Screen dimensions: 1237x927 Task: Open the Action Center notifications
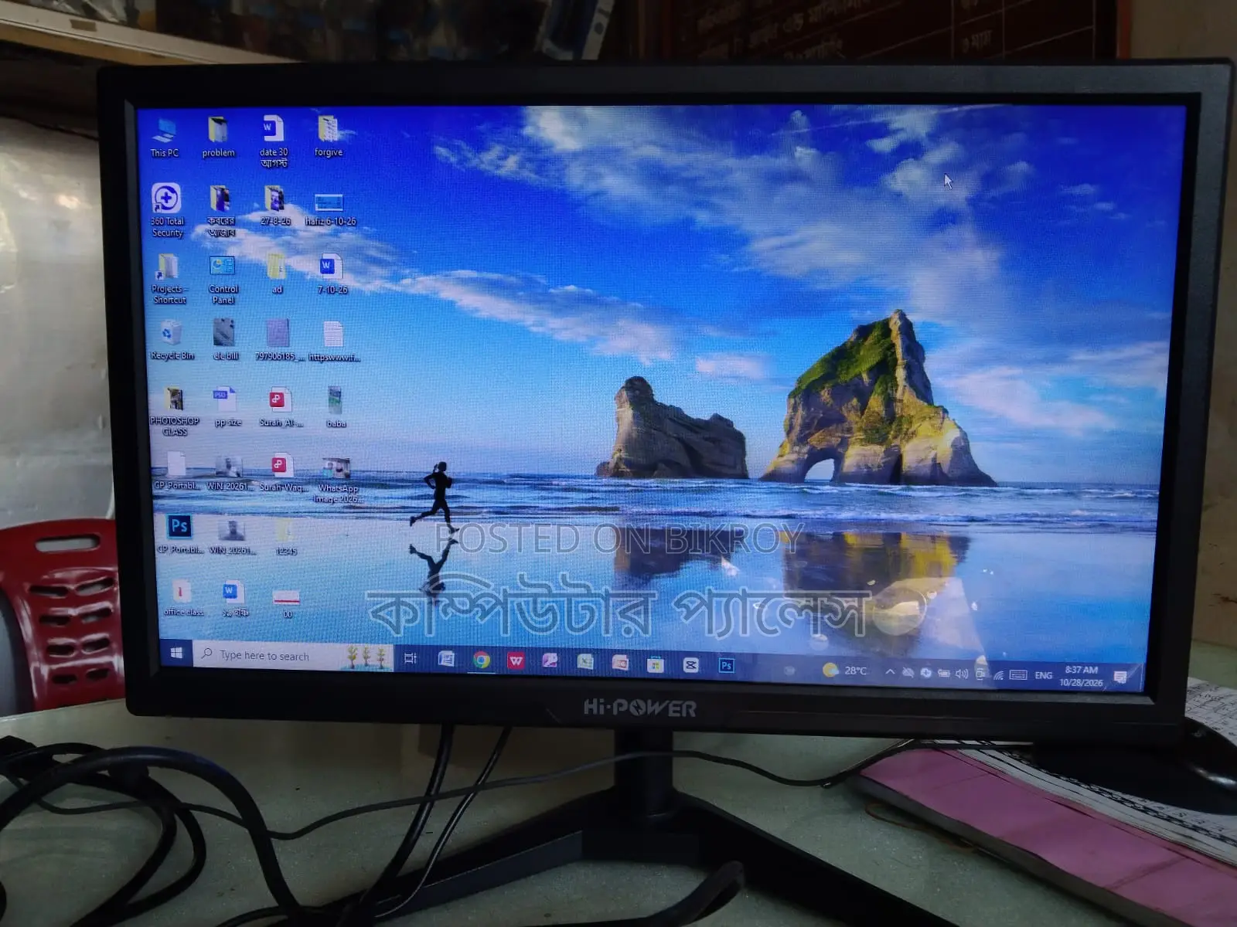(x=1120, y=677)
